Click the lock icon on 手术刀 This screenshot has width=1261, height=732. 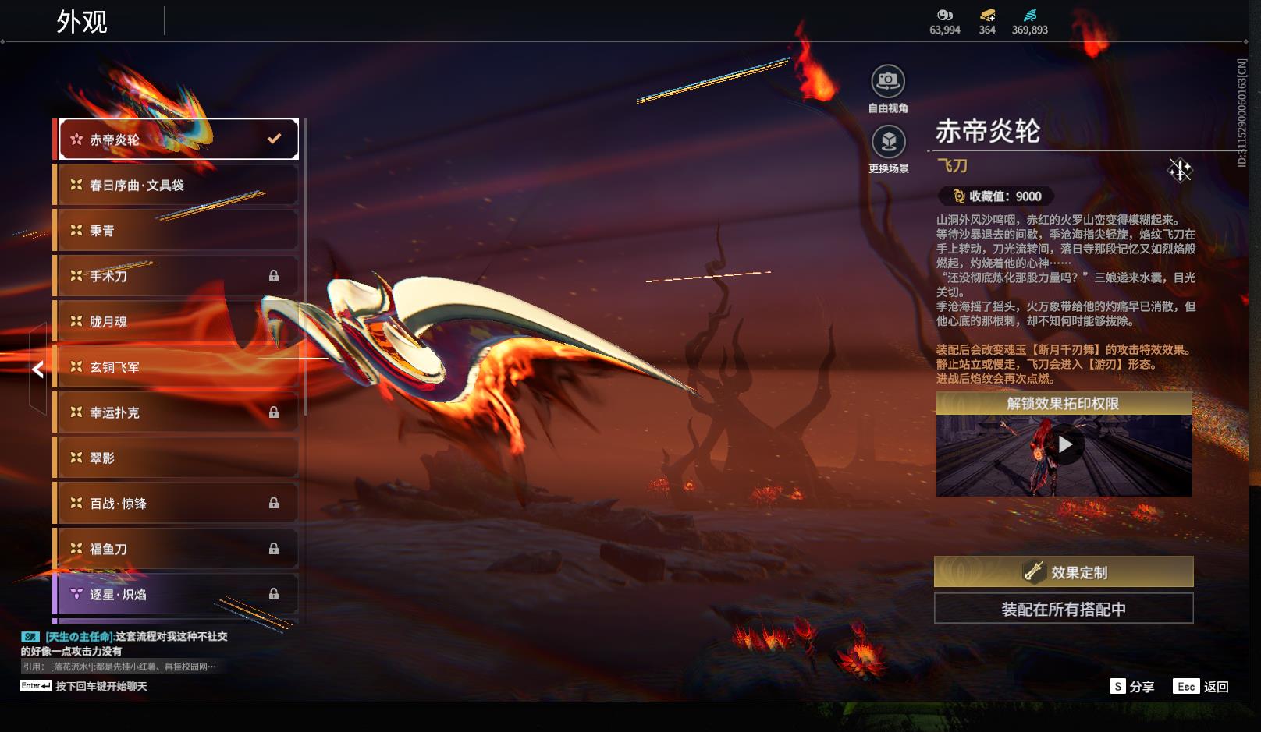tap(275, 275)
